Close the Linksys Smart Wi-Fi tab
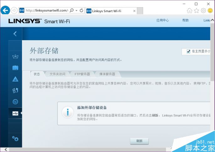 (134, 11)
